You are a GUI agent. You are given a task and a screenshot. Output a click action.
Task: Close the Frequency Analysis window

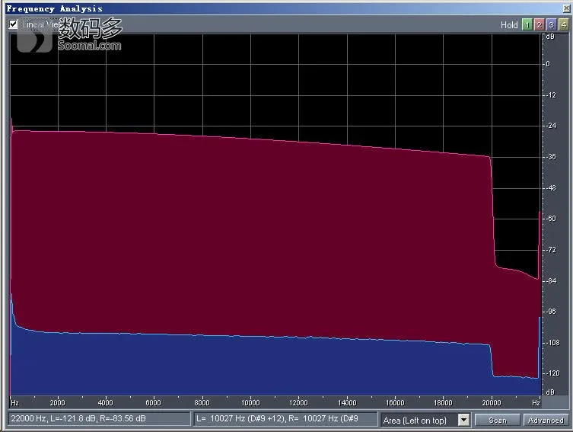566,8
